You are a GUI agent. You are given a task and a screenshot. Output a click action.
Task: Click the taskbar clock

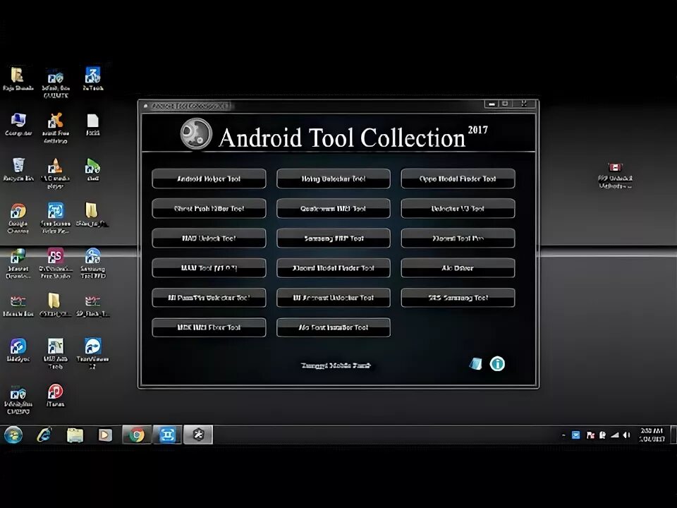[652, 435]
